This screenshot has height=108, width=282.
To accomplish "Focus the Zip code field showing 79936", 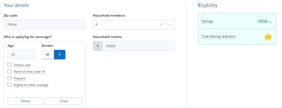I will pyautogui.click(x=45, y=25).
